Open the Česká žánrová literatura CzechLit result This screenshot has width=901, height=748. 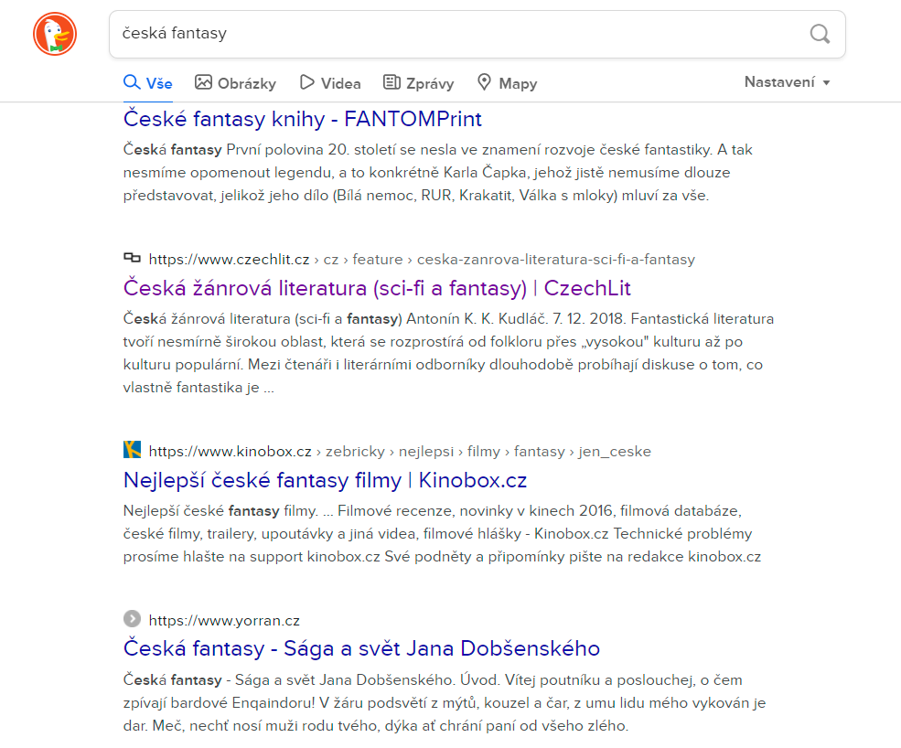377,288
